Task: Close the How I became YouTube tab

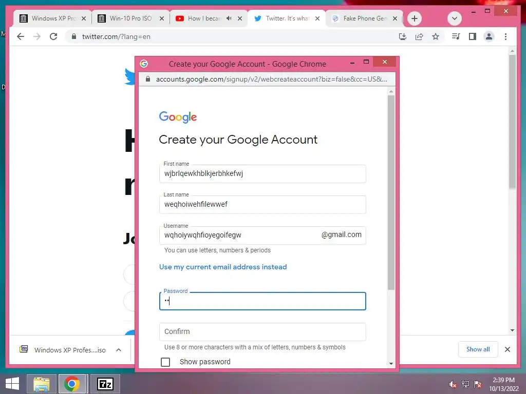Action: pyautogui.click(x=240, y=18)
